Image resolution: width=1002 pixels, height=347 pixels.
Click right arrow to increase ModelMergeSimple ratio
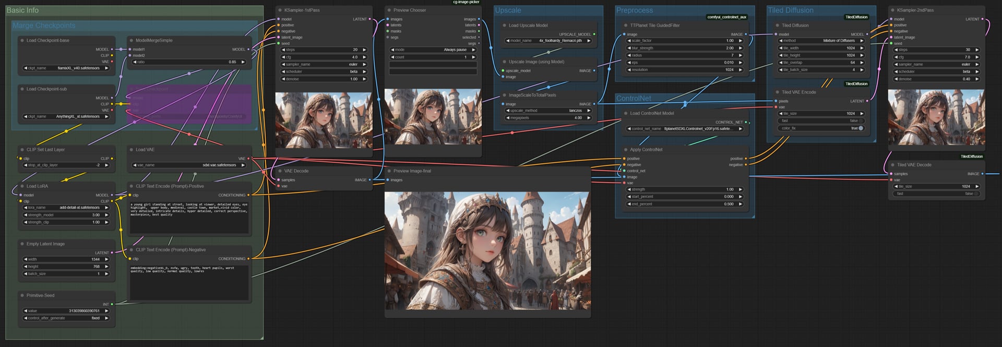[x=243, y=62]
